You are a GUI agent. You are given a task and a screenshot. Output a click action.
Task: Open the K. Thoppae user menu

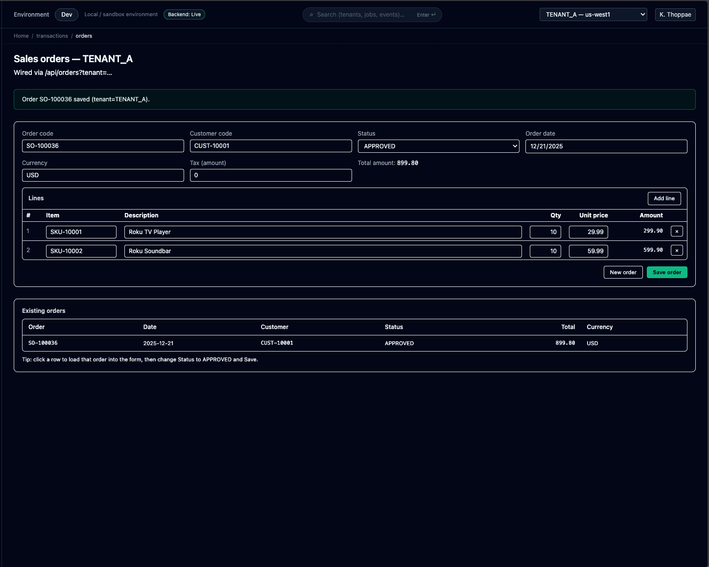(x=675, y=15)
